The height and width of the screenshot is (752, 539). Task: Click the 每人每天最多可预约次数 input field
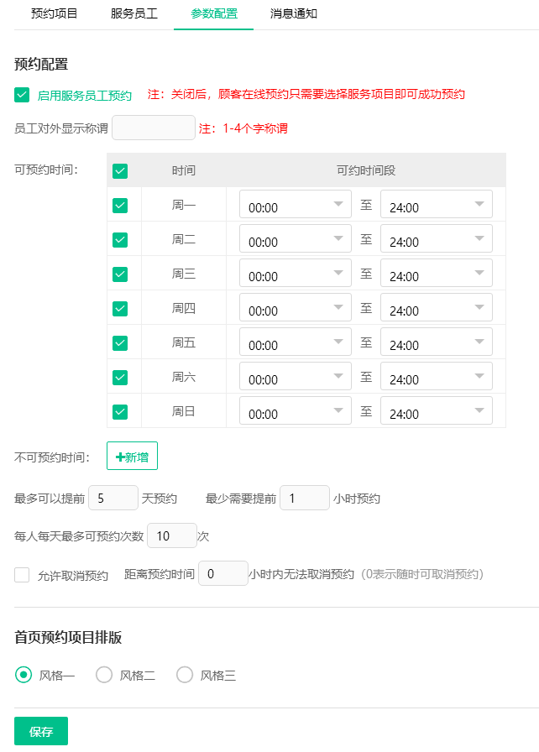pos(172,535)
